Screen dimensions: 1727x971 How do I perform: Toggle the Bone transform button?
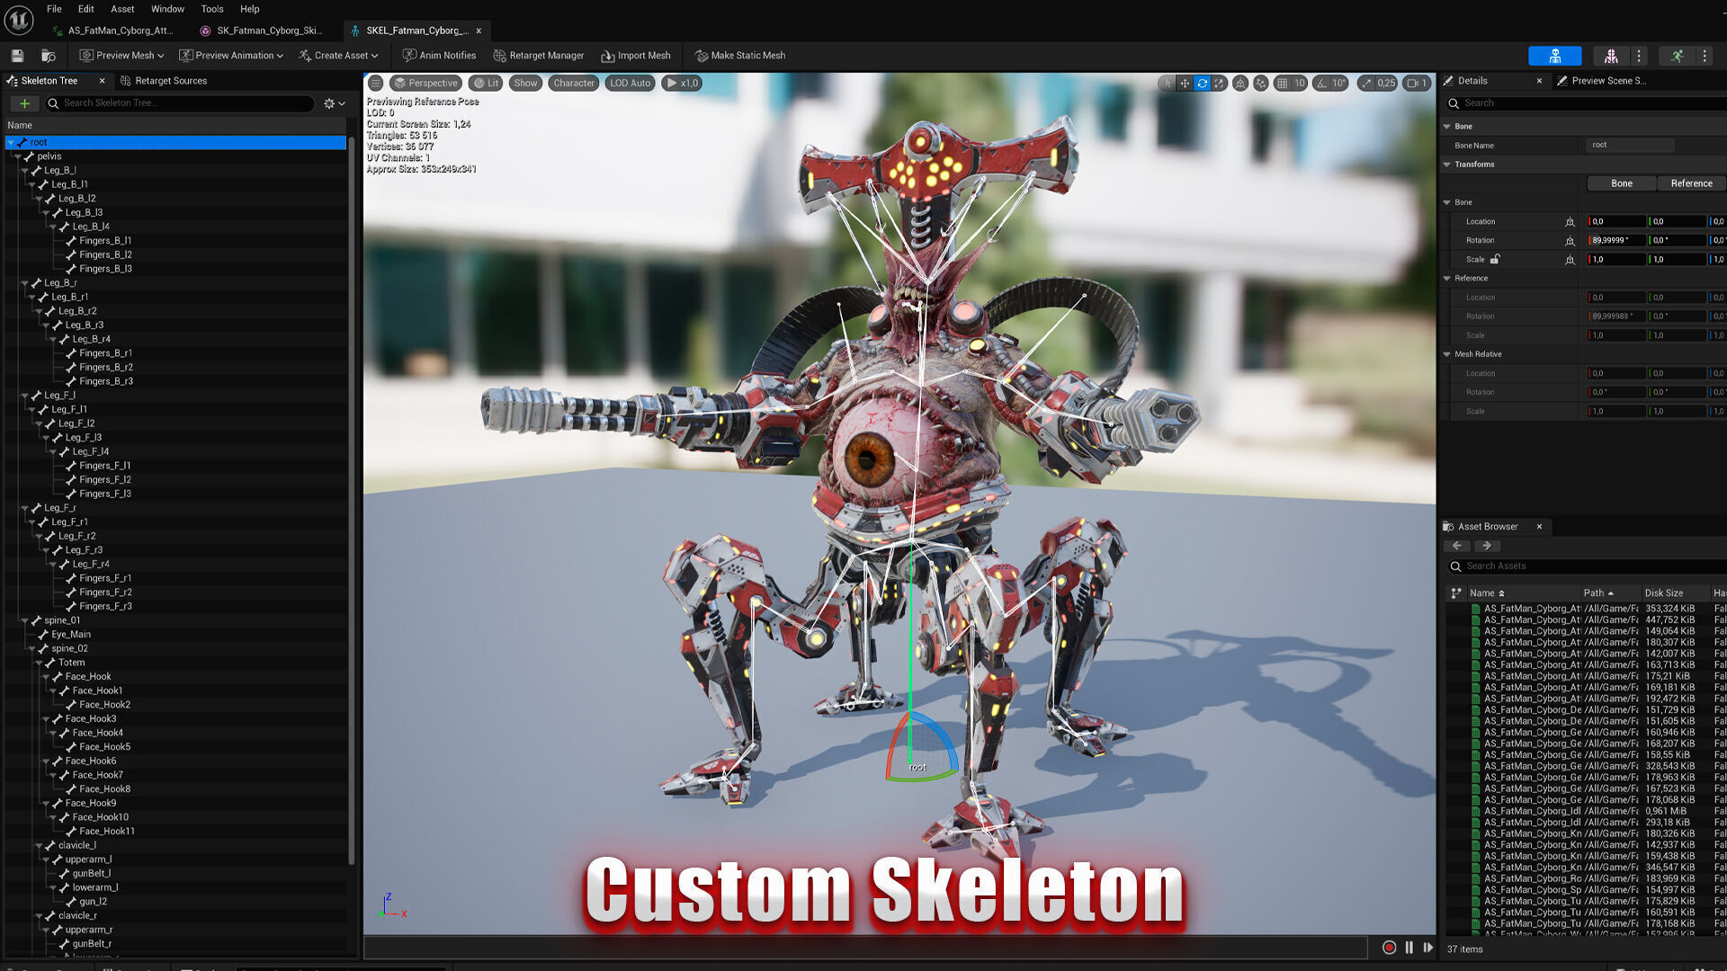(x=1621, y=183)
